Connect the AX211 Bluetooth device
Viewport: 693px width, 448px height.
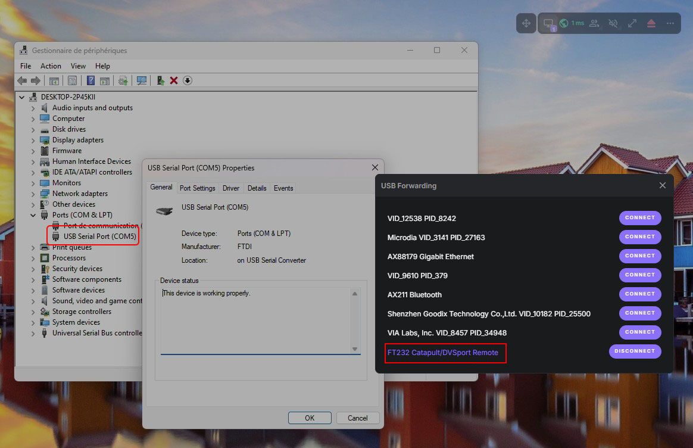coord(640,294)
